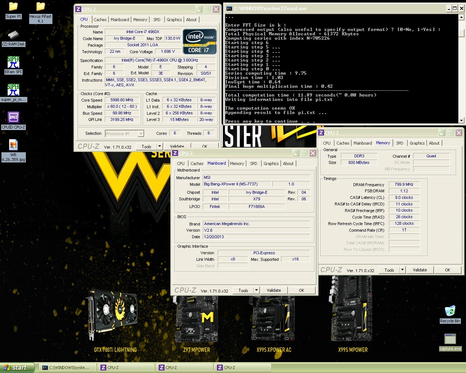This screenshot has width=466, height=373.
Task: Open About tab in Memory CPU-Z window
Action: pos(434,143)
